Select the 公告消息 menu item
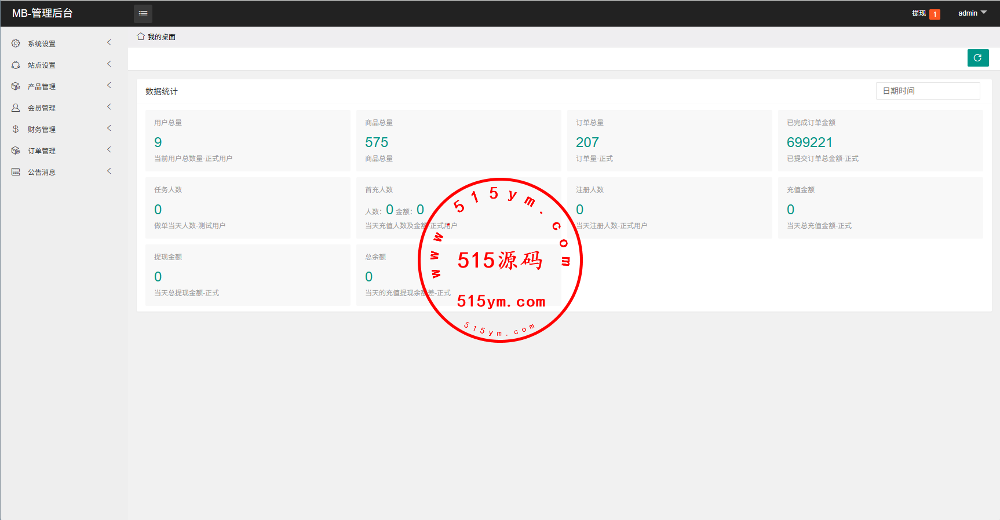The width and height of the screenshot is (1000, 520). (x=42, y=173)
